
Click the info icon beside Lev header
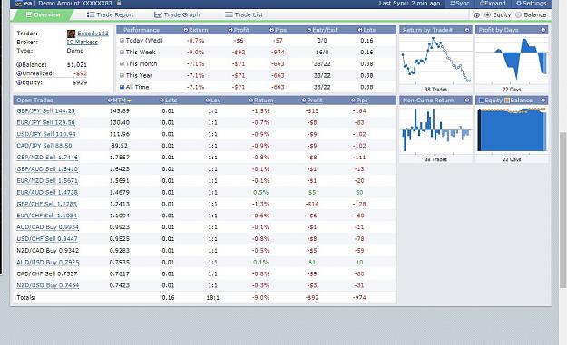pos(207,101)
